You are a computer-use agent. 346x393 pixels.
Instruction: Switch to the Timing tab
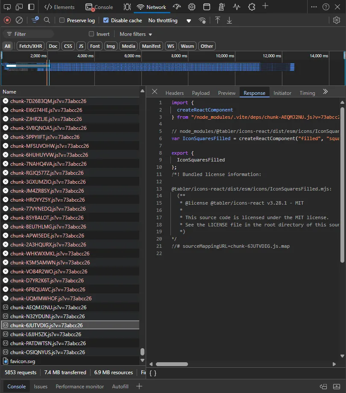click(307, 93)
